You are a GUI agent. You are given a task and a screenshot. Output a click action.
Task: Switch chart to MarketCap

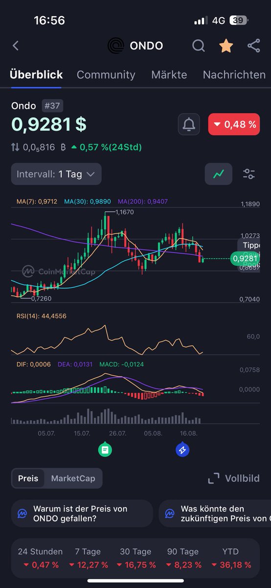(x=73, y=478)
